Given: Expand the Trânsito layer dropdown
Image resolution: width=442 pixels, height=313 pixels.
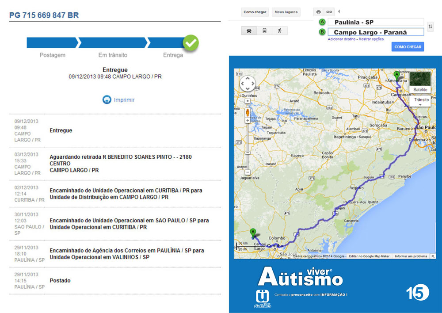Looking at the screenshot, I should (x=421, y=101).
